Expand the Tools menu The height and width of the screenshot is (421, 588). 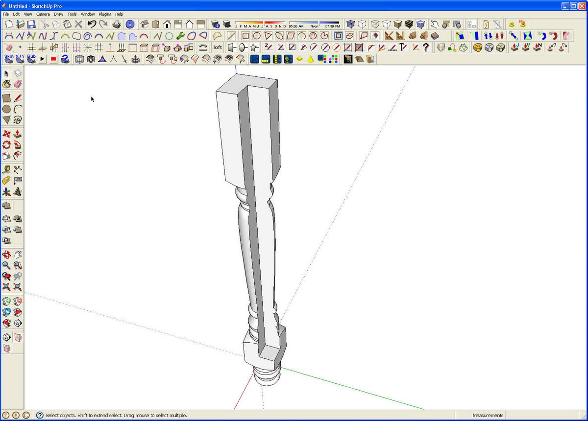72,14
